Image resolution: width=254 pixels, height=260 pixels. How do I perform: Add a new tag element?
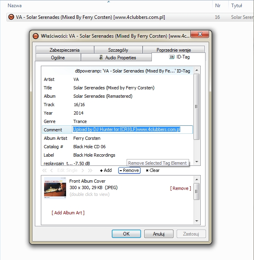[106, 170]
